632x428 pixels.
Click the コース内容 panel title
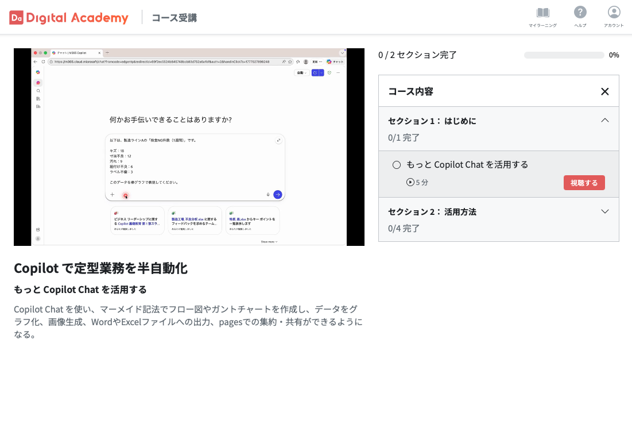click(411, 91)
